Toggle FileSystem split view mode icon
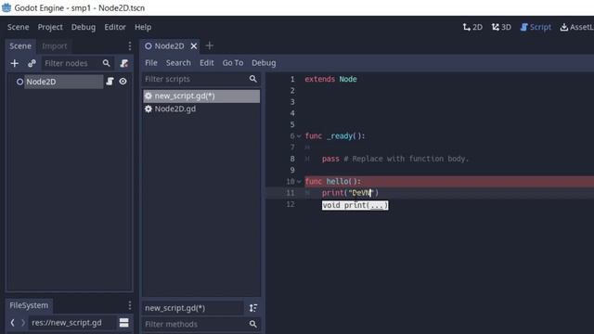The image size is (594, 334). click(123, 323)
